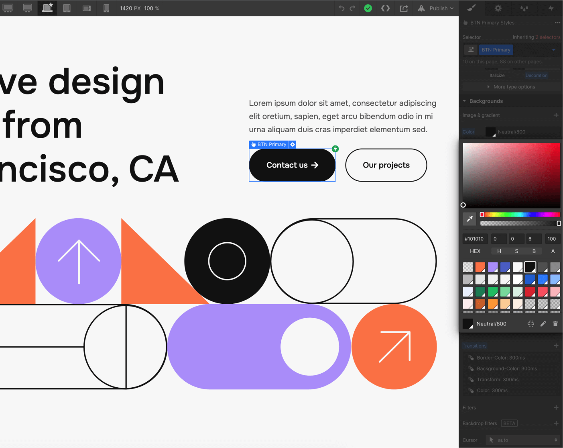Click the Decoration label

tap(537, 76)
